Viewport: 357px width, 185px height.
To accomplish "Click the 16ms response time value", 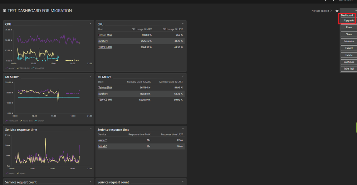I will click(180, 146).
